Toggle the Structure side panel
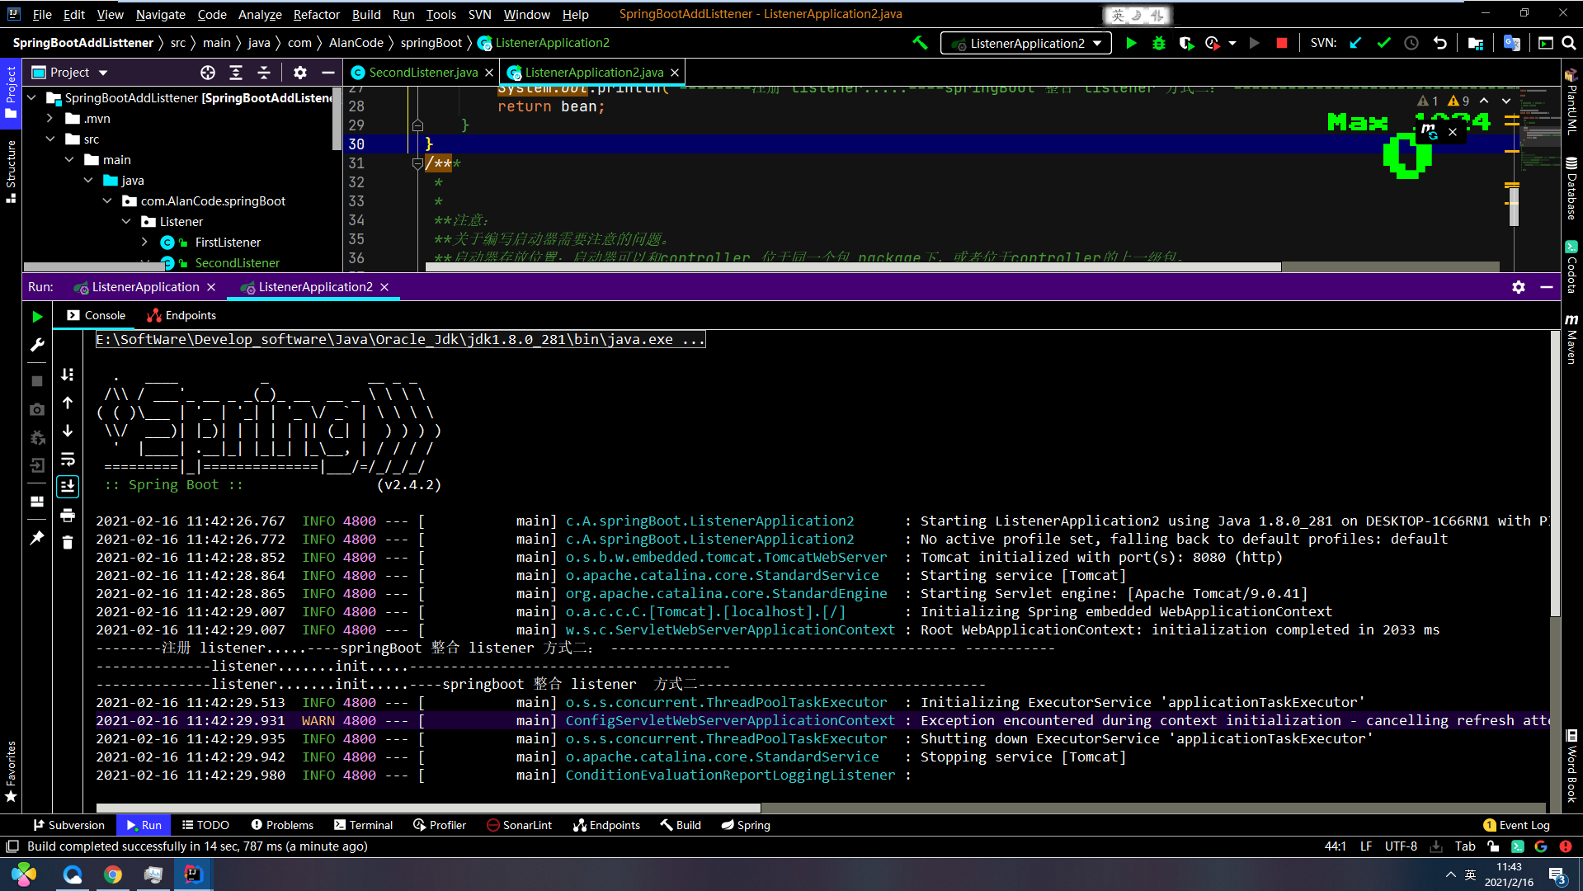The width and height of the screenshot is (1583, 891). [11, 171]
